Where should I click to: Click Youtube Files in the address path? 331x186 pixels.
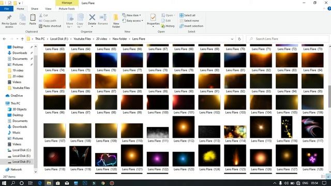[x=82, y=39]
